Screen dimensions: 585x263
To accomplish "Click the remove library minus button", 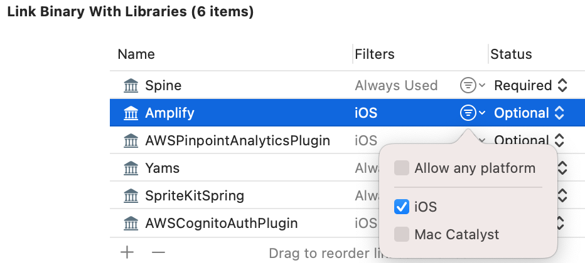I will click(158, 252).
